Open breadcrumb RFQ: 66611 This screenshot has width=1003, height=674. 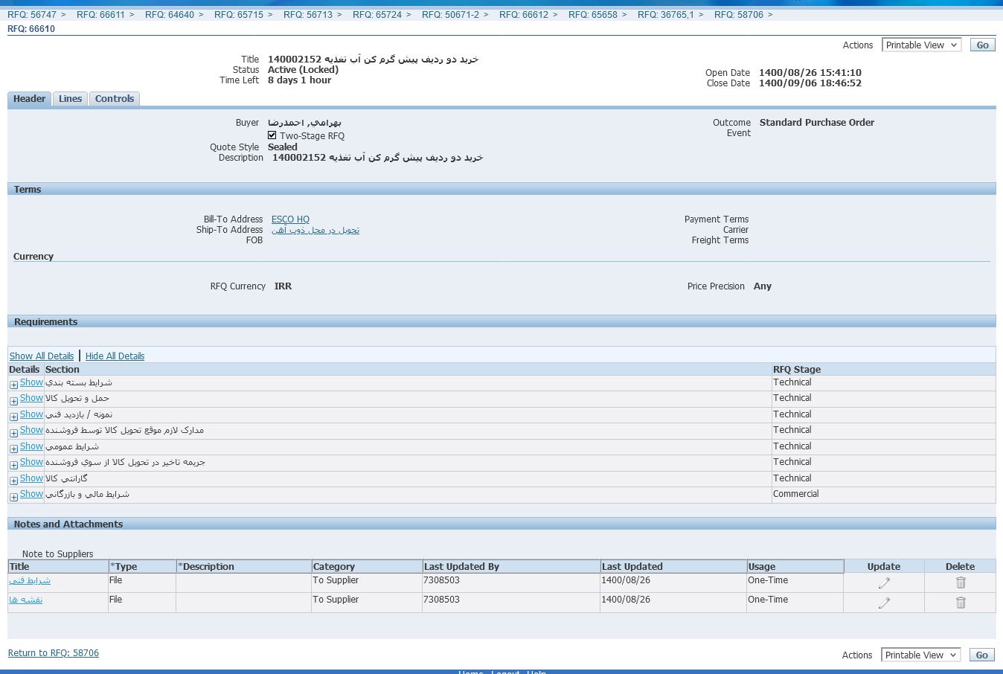[100, 15]
